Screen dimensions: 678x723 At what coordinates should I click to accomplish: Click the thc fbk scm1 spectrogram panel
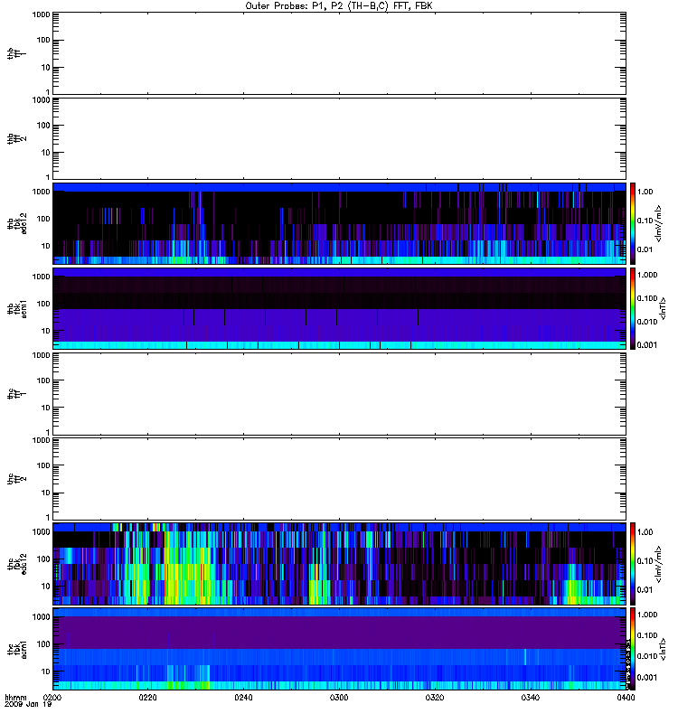[x=339, y=649]
